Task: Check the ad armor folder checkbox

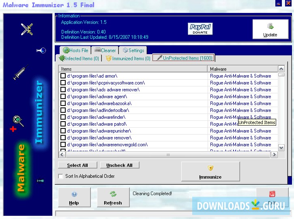Action: (63, 76)
